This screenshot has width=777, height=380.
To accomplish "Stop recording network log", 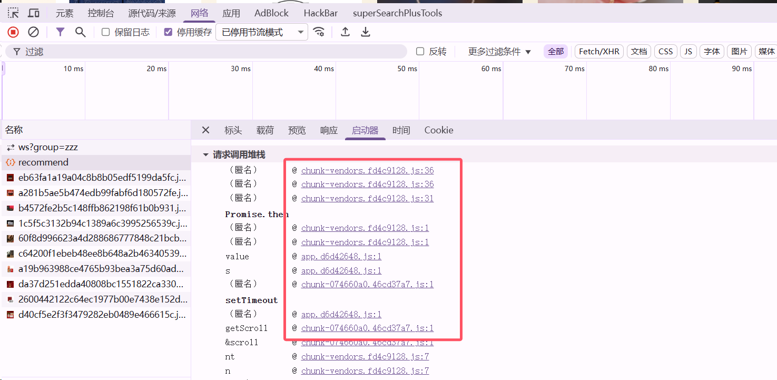I will 13,32.
